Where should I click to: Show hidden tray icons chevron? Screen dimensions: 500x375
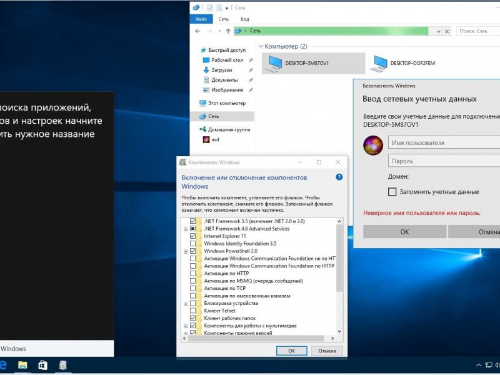[x=479, y=365]
